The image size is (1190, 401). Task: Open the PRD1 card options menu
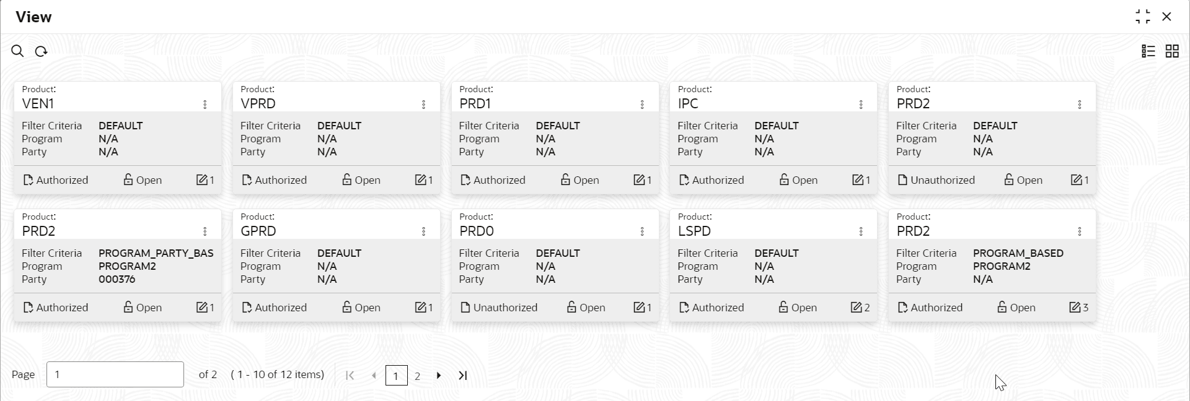click(x=642, y=105)
